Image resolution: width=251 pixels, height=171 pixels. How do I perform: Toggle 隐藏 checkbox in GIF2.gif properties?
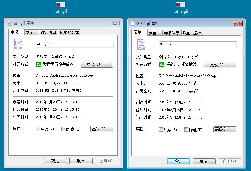187,130
